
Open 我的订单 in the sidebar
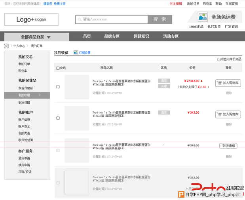(24, 64)
